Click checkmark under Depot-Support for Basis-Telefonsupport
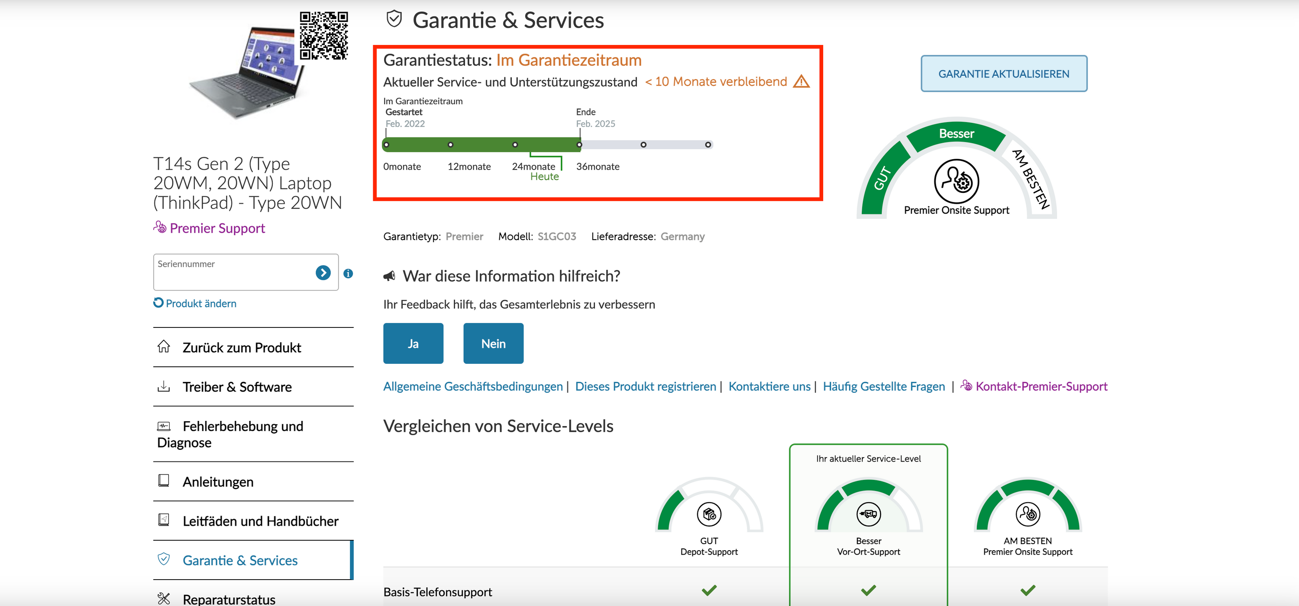Image resolution: width=1299 pixels, height=606 pixels. tap(709, 590)
